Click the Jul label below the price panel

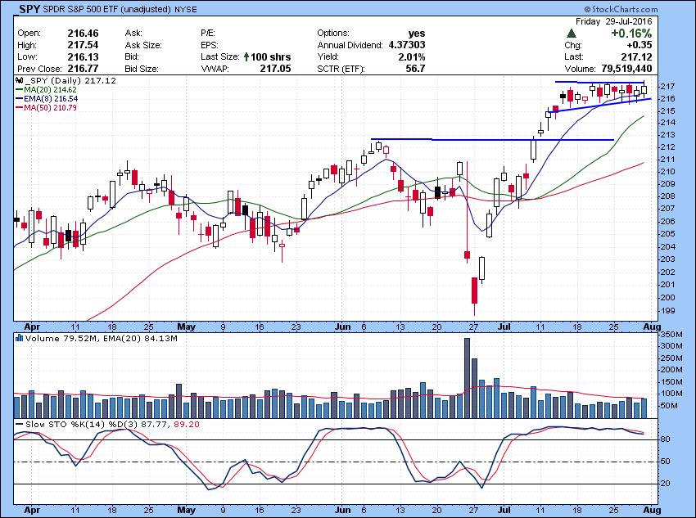504,327
